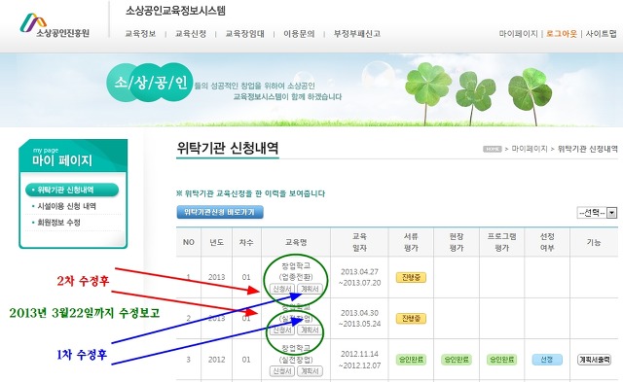Click 신청서 button for 업종전환 course

281,289
